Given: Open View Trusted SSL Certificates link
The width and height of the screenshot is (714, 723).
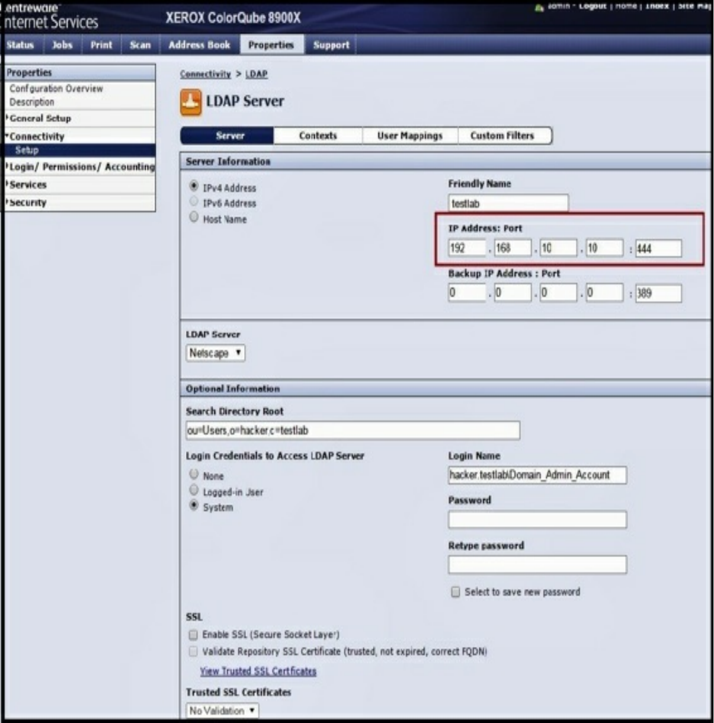Looking at the screenshot, I should pos(258,671).
